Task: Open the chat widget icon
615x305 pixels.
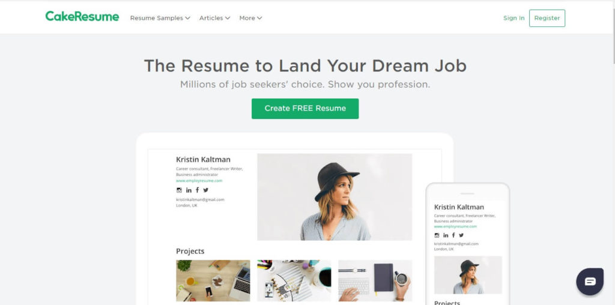Action: 590,282
